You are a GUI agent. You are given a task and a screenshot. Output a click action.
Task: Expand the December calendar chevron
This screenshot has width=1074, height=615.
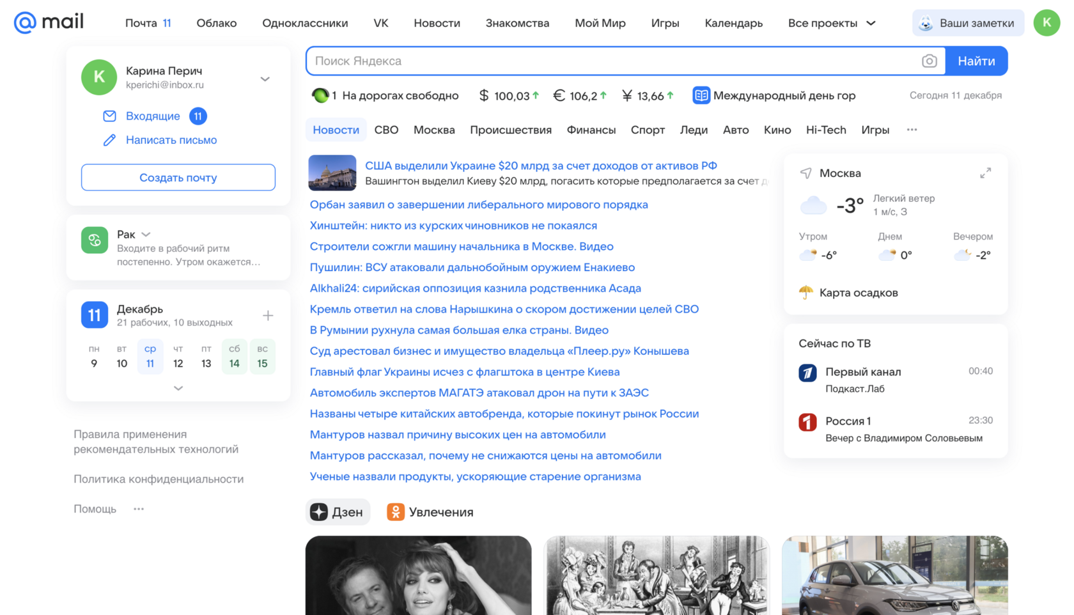tap(178, 388)
